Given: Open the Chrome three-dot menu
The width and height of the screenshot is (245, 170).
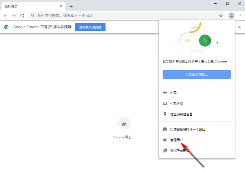Looking at the screenshot, I should click(240, 16).
